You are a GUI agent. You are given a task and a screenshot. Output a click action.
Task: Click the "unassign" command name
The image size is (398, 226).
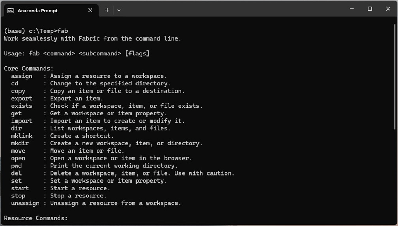[25, 203]
